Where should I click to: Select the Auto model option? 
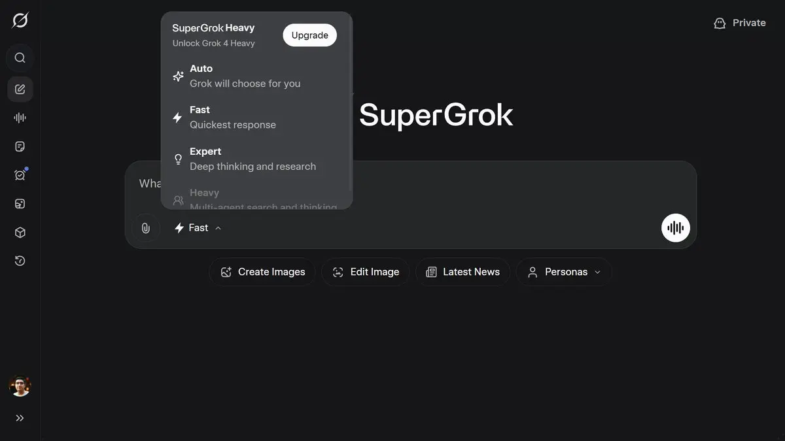click(x=256, y=76)
